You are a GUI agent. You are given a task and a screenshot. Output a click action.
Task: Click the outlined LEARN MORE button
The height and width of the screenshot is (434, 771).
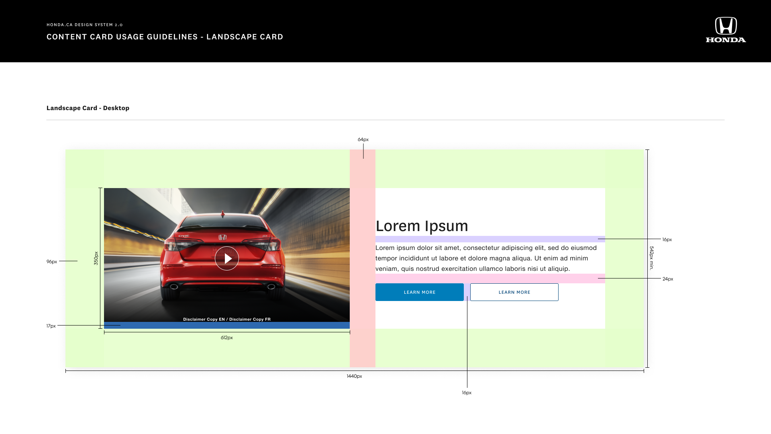(x=514, y=292)
